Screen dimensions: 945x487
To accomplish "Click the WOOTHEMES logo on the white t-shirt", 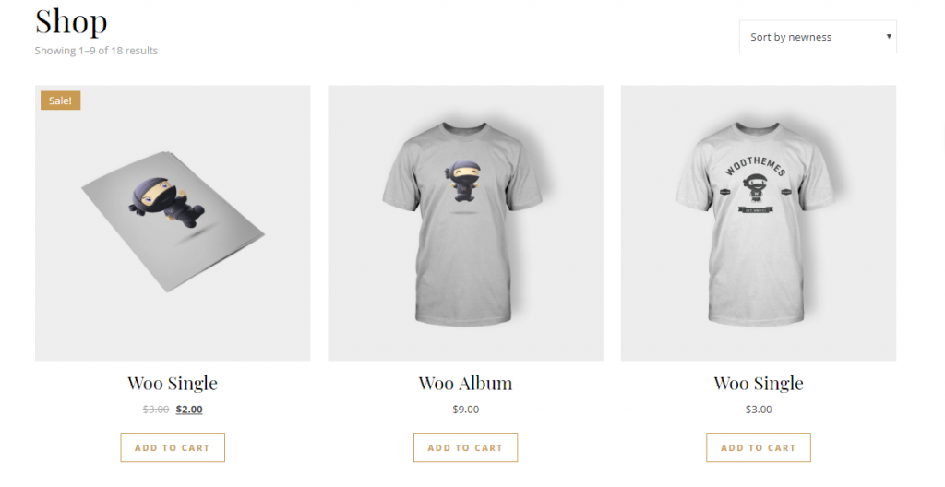I will click(x=755, y=185).
